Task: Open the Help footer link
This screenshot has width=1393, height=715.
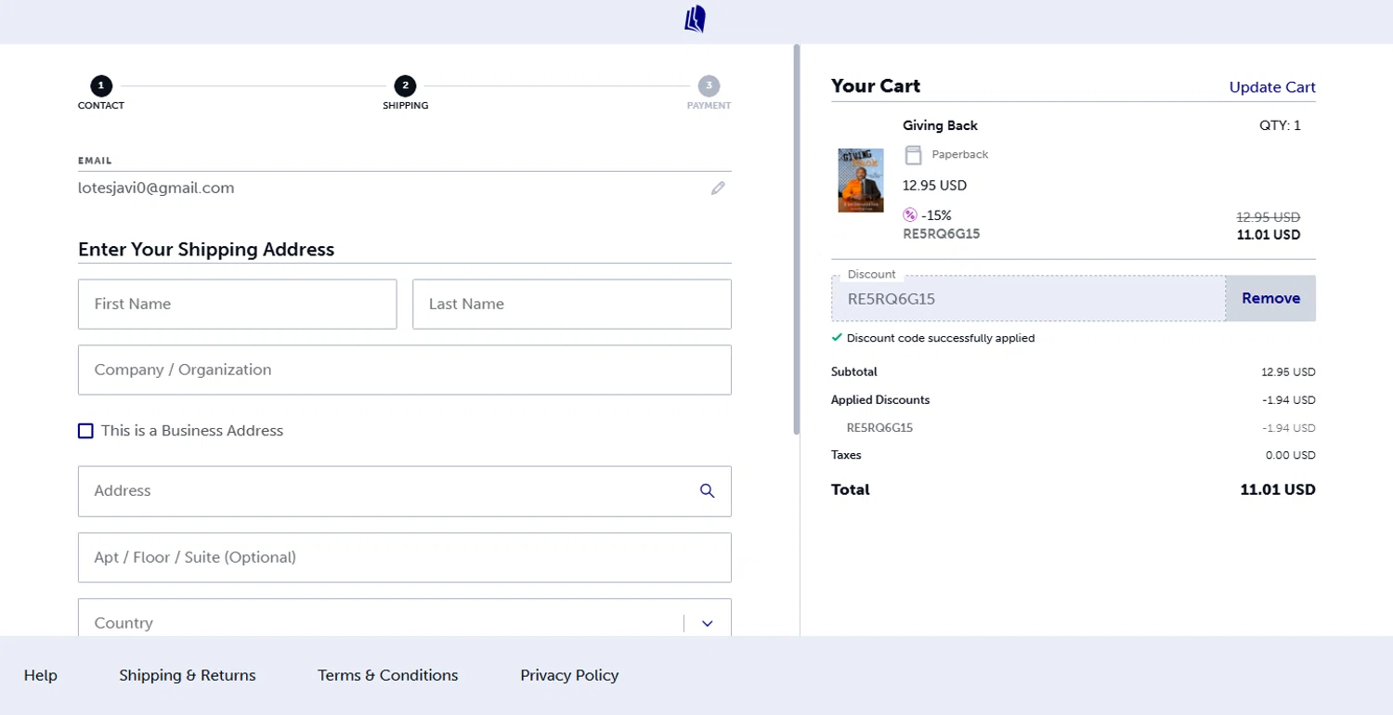Action: tap(41, 675)
